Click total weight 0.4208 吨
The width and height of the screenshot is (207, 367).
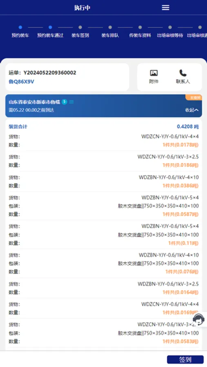[x=188, y=127]
